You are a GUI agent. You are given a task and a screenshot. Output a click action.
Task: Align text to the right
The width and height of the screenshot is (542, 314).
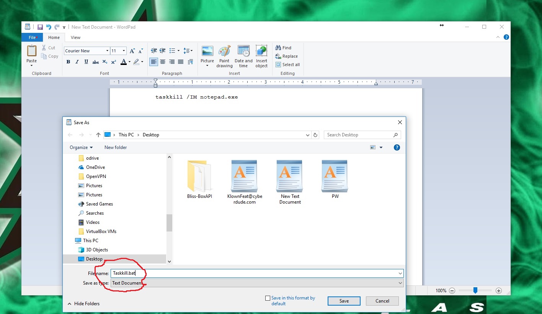(x=172, y=62)
